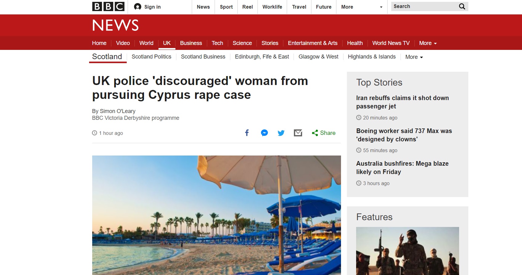This screenshot has width=522, height=275.
Task: Click the search magnifier icon
Action: pyautogui.click(x=462, y=6)
